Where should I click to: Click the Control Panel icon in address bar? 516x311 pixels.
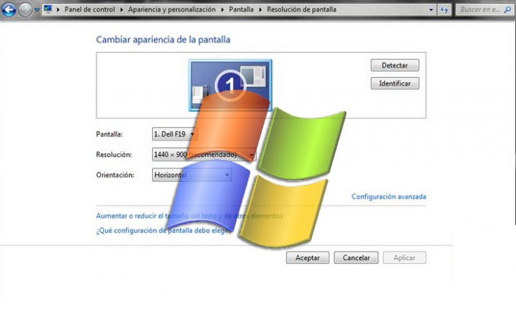[48, 9]
